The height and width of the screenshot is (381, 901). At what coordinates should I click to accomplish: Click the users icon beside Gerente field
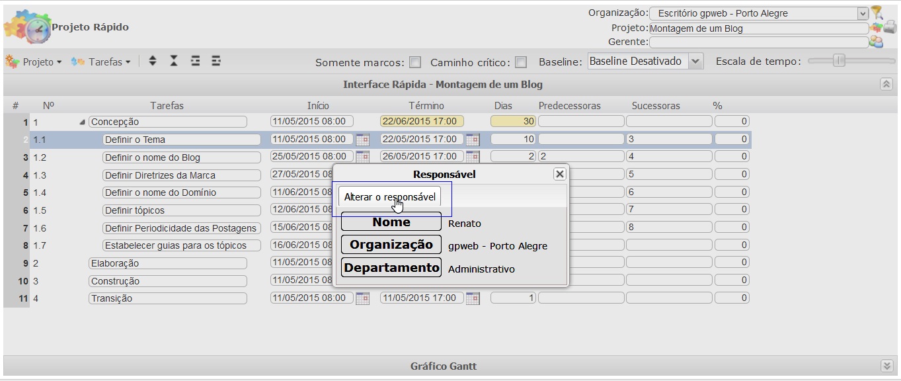click(877, 42)
